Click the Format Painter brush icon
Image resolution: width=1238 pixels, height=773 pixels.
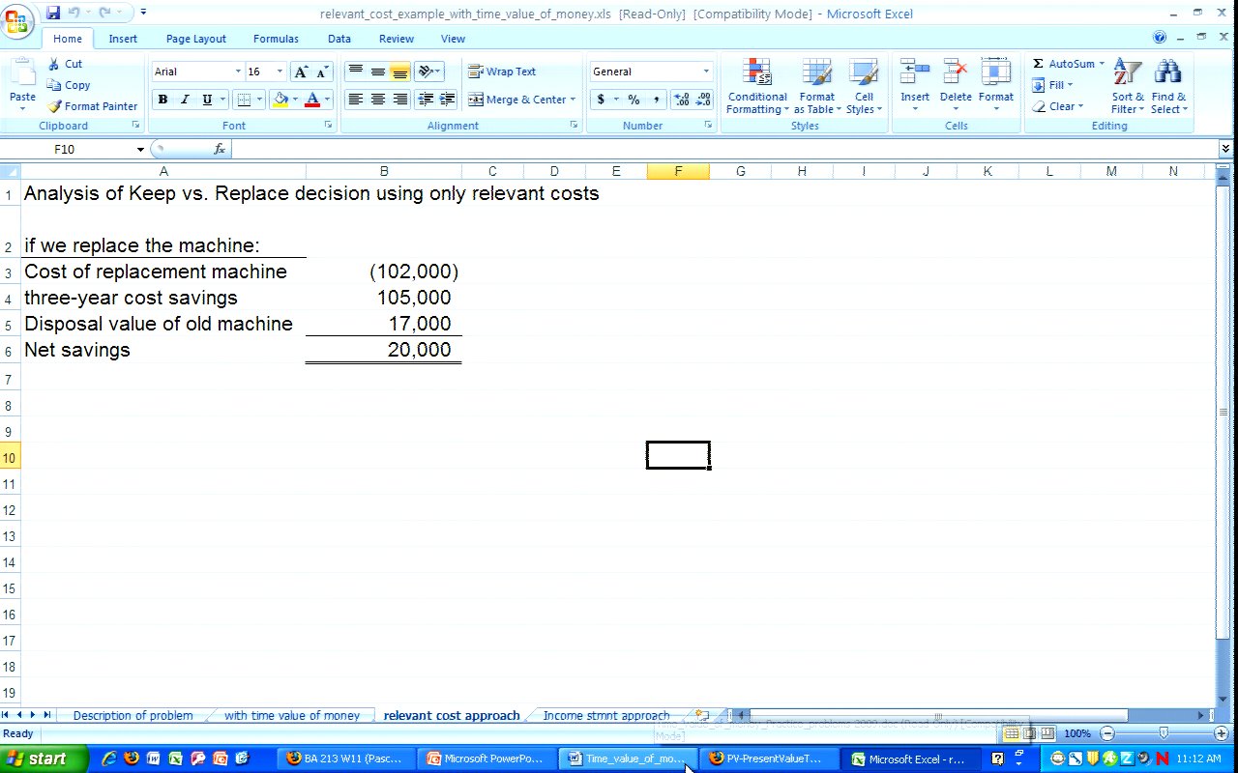(54, 106)
